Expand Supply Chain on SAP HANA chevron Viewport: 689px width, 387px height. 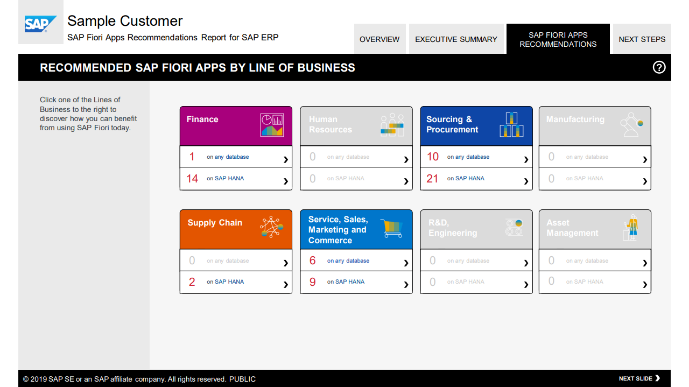tap(285, 285)
